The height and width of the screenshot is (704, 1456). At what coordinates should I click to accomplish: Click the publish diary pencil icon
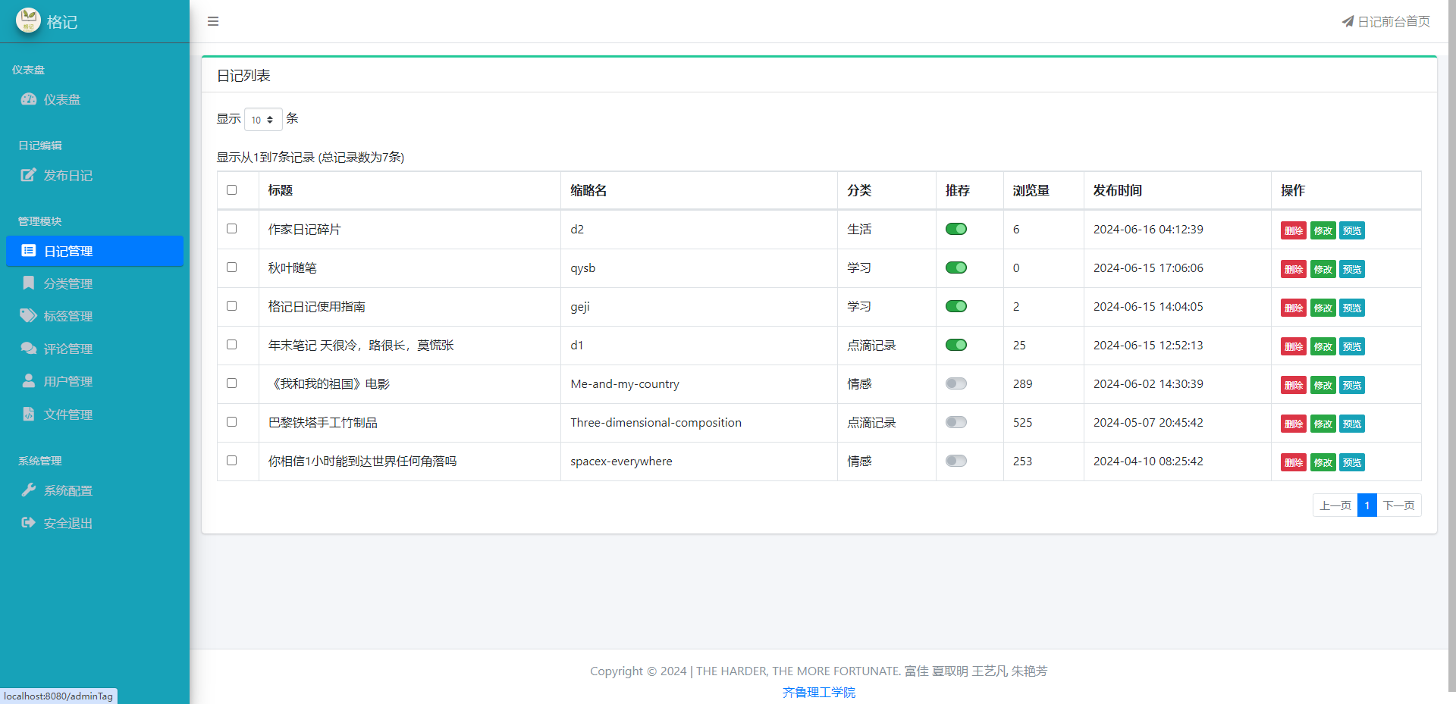pos(29,175)
